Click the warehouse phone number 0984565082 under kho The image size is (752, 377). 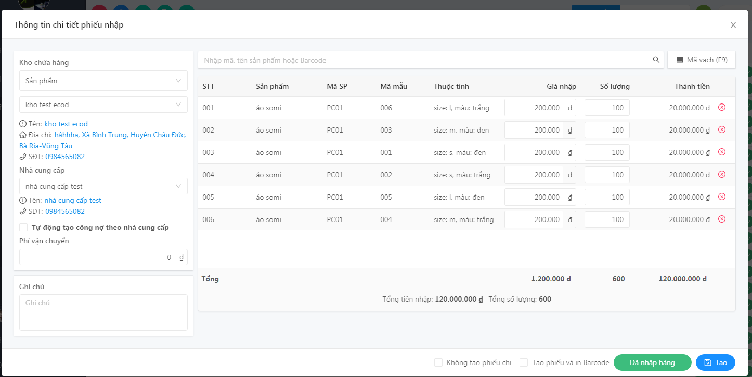65,157
